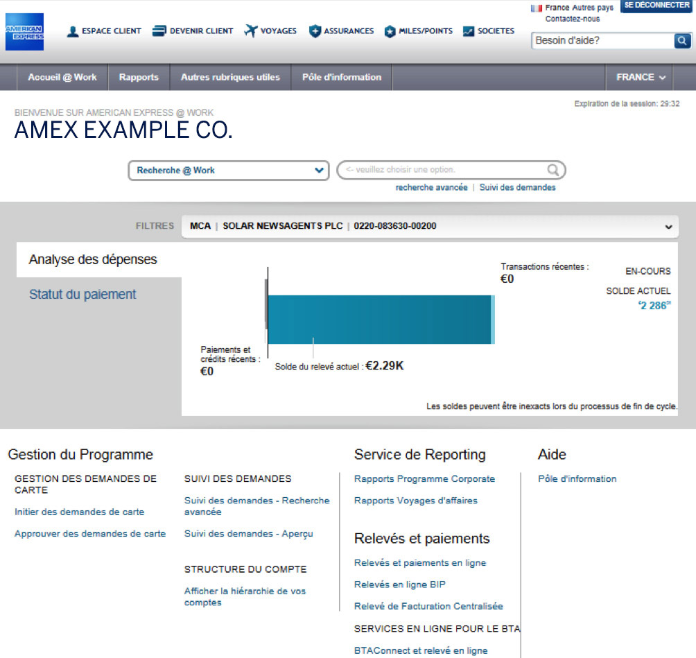
Task: Click the blue help search button
Action: pyautogui.click(x=682, y=41)
